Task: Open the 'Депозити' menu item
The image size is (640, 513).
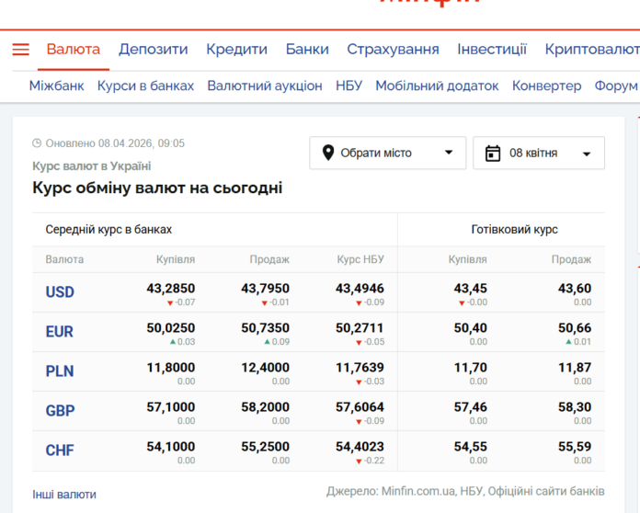Action: [153, 50]
